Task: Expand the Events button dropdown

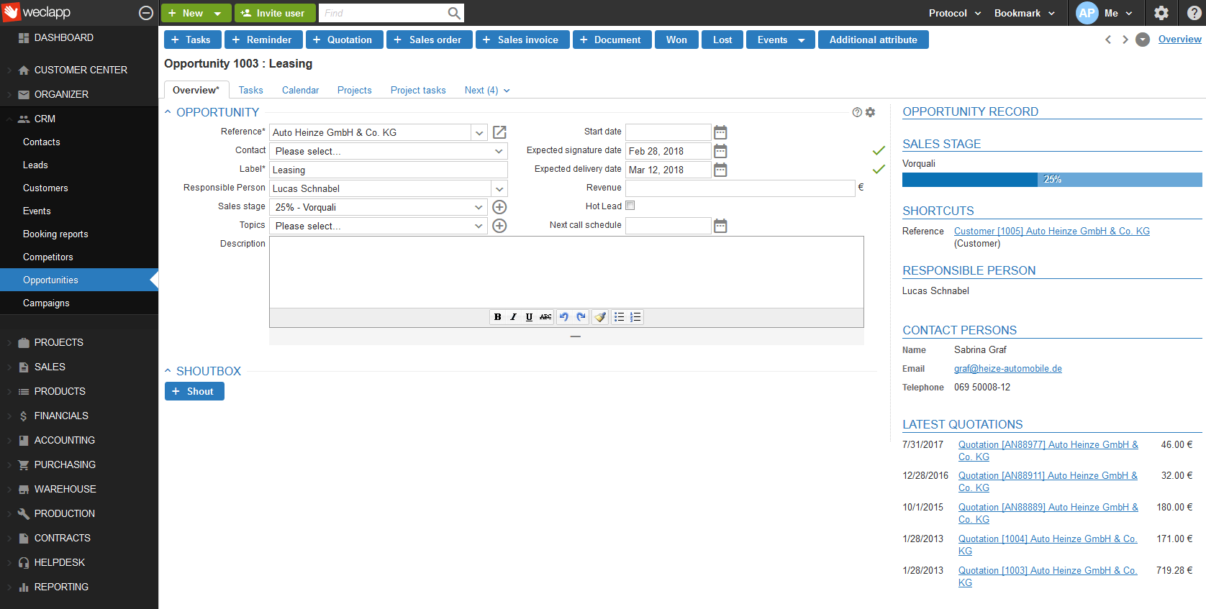Action: [x=802, y=40]
